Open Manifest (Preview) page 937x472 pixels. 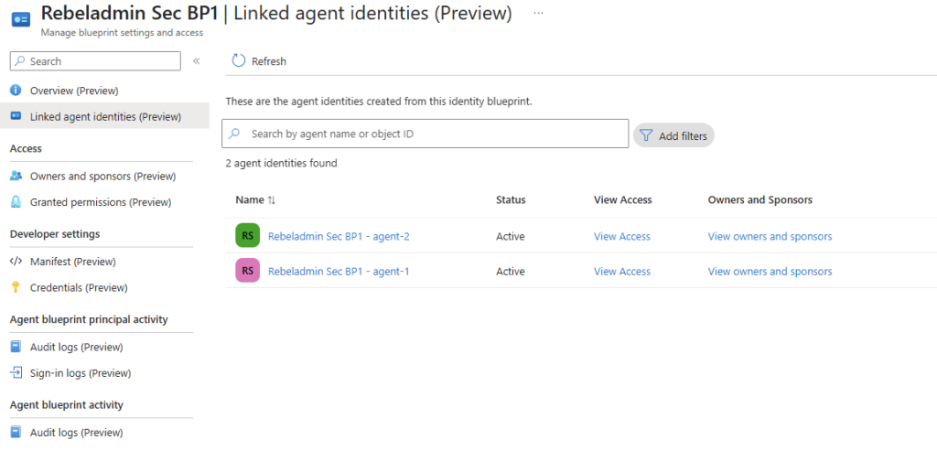point(73,262)
